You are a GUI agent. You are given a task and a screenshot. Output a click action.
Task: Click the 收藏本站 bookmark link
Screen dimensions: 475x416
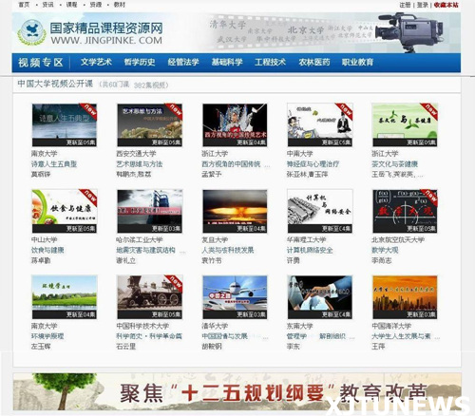pyautogui.click(x=446, y=5)
